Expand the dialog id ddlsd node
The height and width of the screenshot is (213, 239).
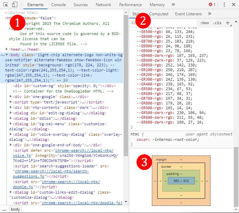[x=11, y=118]
